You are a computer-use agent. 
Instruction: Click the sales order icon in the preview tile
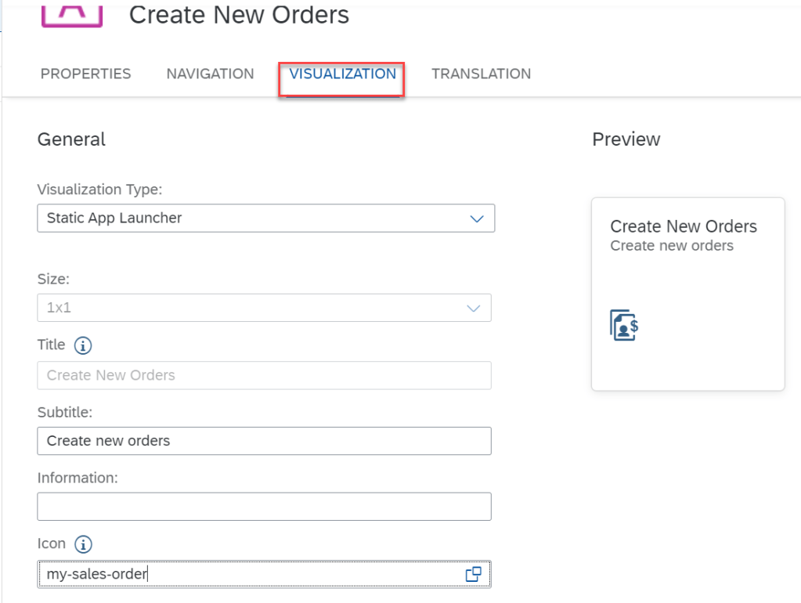pos(624,325)
